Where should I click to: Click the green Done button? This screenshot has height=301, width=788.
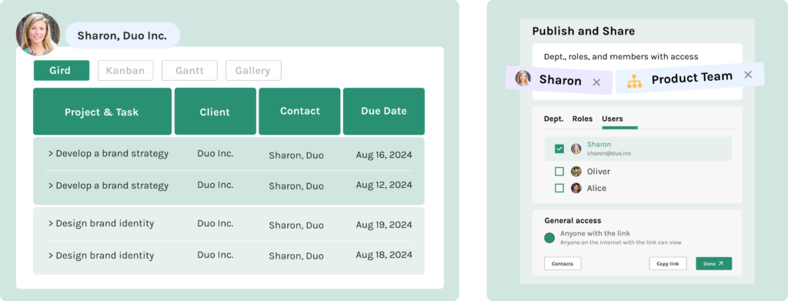(x=713, y=264)
